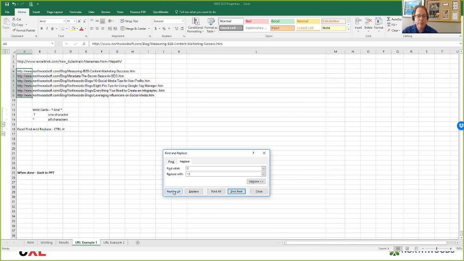464x261 pixels.
Task: Open the font name Arial dropdown
Action: coord(64,21)
